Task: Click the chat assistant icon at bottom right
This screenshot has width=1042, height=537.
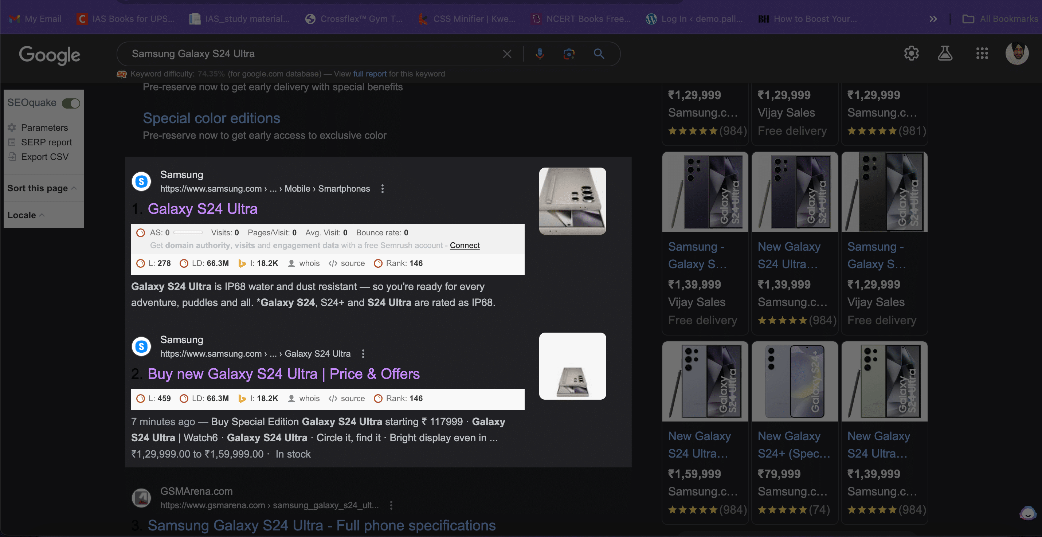Action: point(1027,513)
